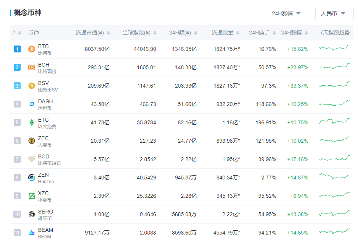Screen dimensions: 358x246
Task: Click the BEAM coin icon
Action: [x=31, y=233]
